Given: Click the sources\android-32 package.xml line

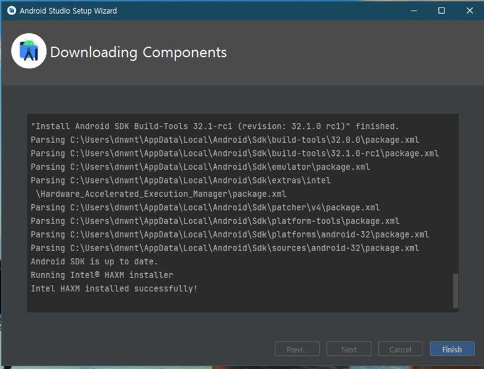Looking at the screenshot, I should point(225,248).
